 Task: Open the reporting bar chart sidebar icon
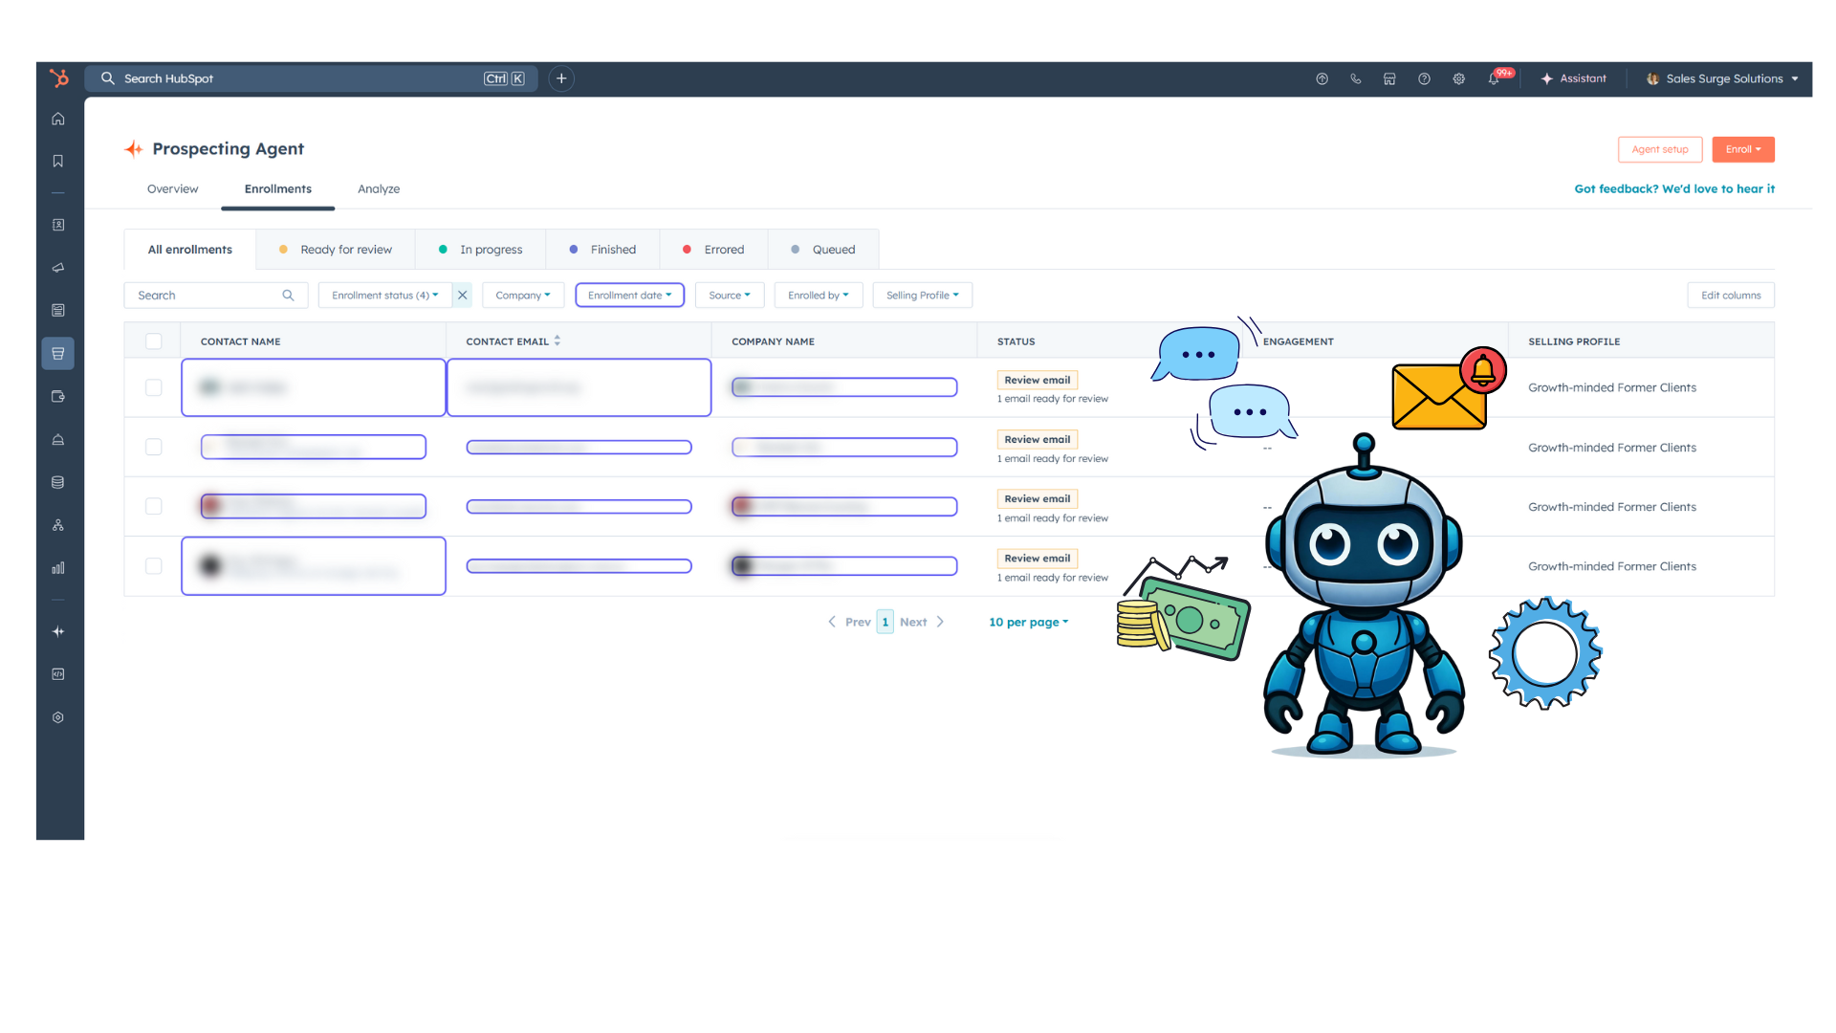click(x=58, y=568)
